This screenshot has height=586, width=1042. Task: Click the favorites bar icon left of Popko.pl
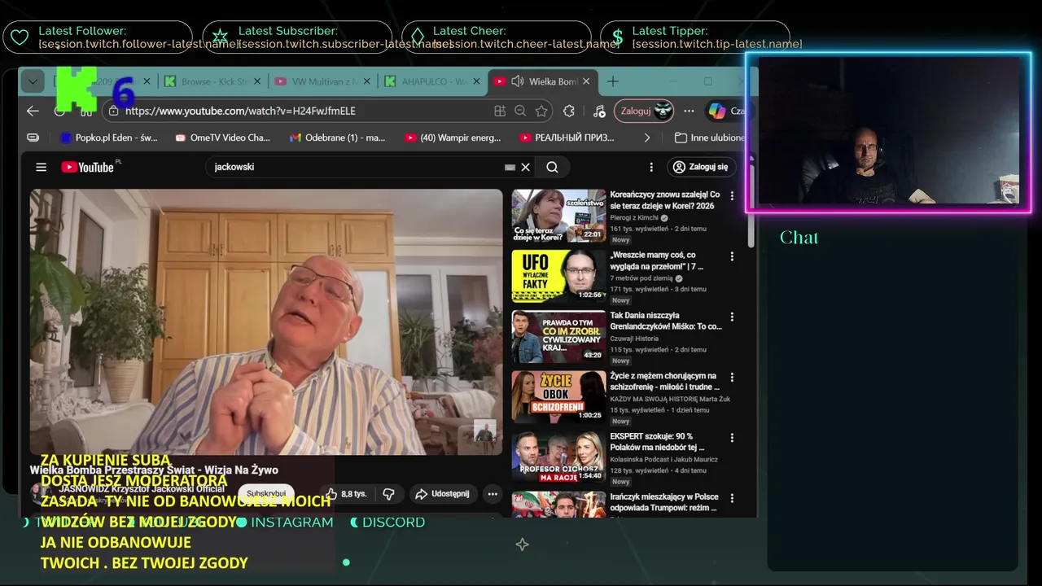click(x=33, y=138)
